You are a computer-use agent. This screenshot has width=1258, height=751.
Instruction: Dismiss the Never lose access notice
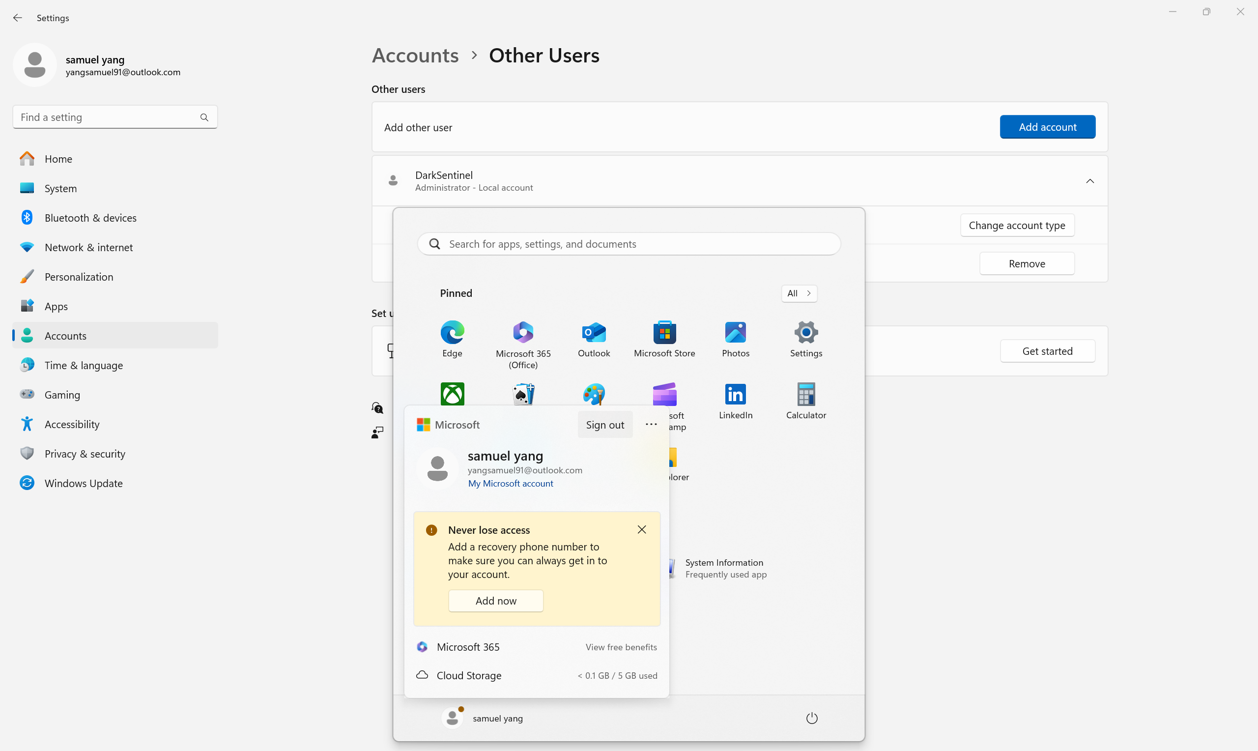641,529
